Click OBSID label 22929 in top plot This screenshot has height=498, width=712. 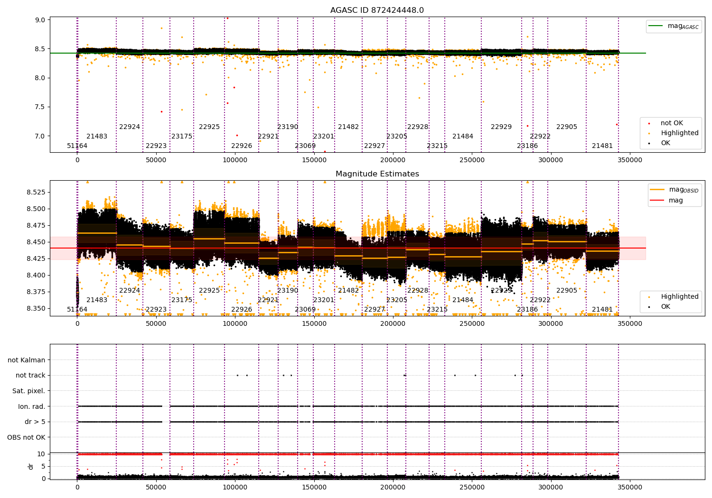click(x=501, y=127)
